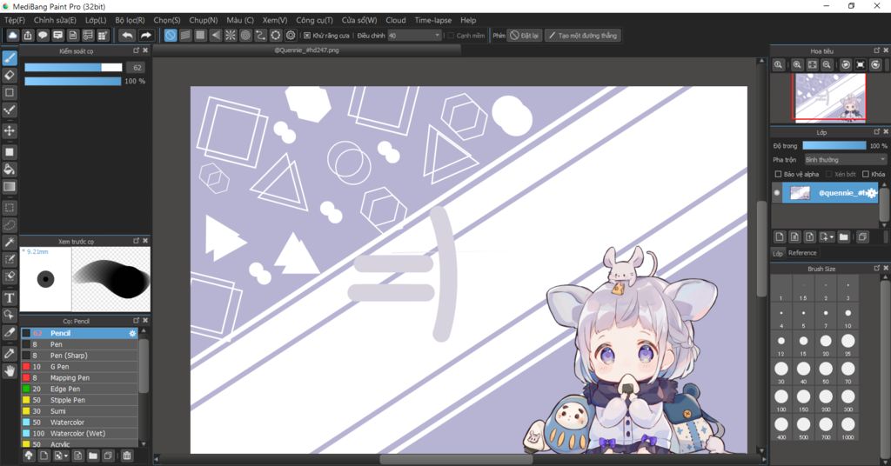Open the Điều chỉnh correction dropdown
The image size is (891, 466).
click(414, 35)
